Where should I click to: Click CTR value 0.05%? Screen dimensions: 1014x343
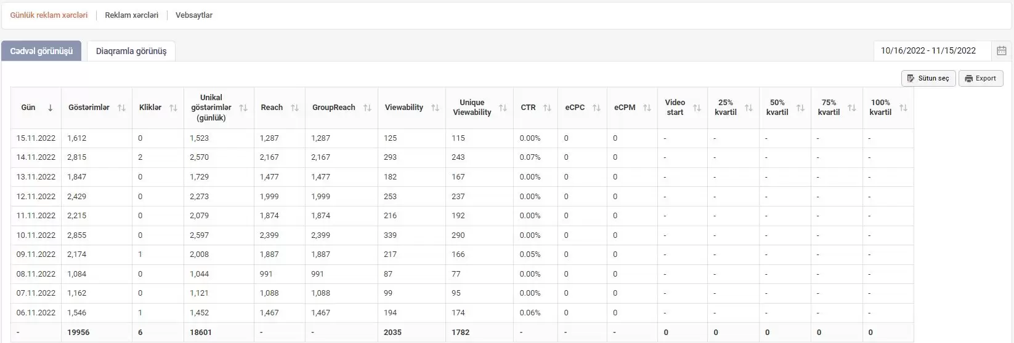tap(530, 254)
